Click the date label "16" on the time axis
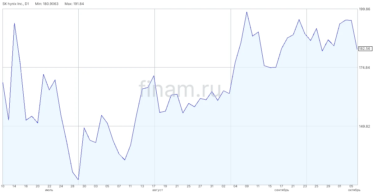Screen dimensions: 373x196 [26, 186]
